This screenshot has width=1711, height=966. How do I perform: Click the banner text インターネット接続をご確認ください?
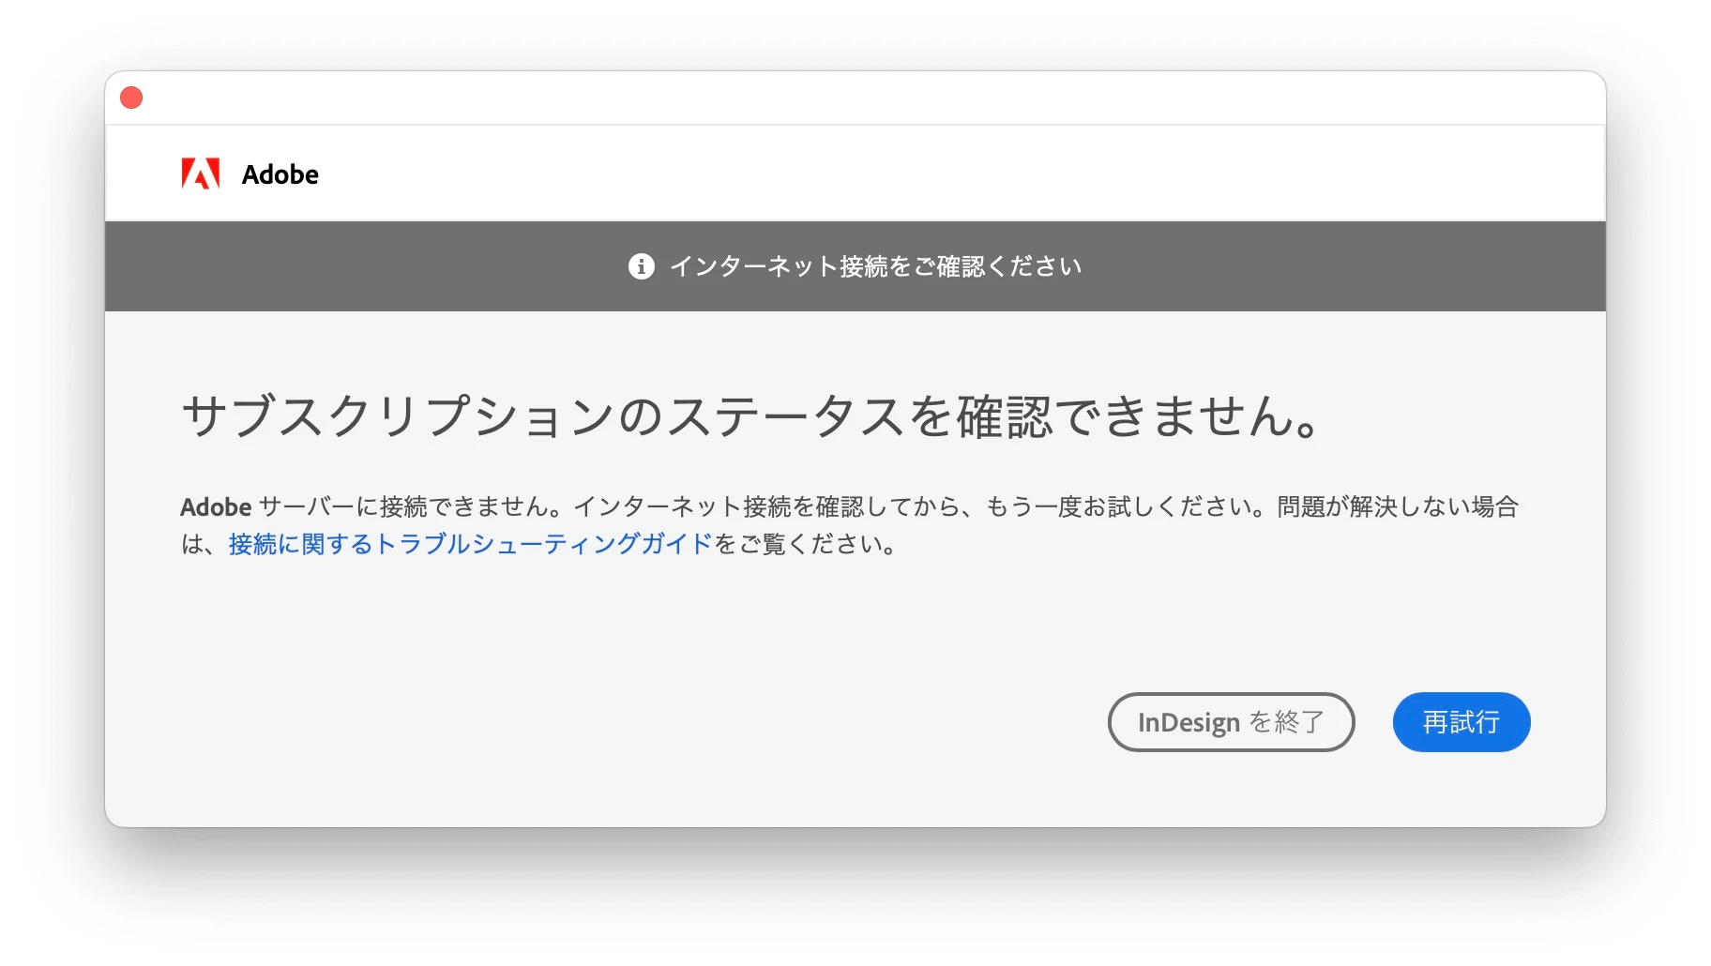[x=876, y=266]
